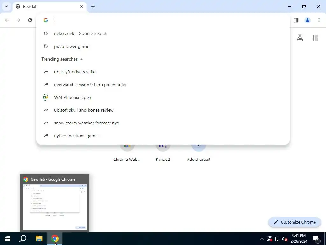Click the network tray icon

pos(277,239)
